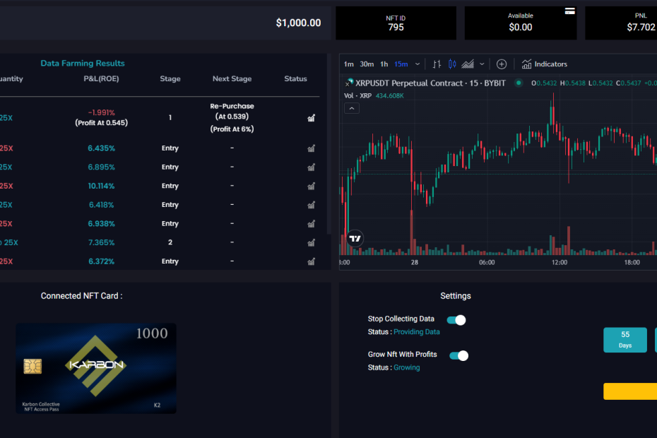Open the timeframe dropdown next to 15m

point(417,64)
